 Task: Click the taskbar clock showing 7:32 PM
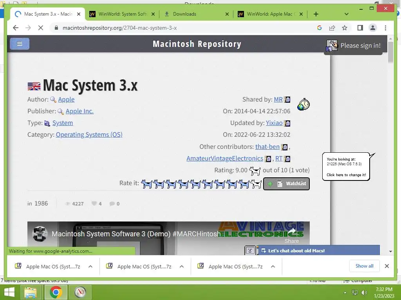point(384,292)
